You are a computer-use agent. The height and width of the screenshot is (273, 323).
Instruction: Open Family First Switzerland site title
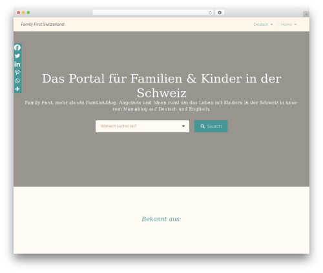click(x=43, y=25)
